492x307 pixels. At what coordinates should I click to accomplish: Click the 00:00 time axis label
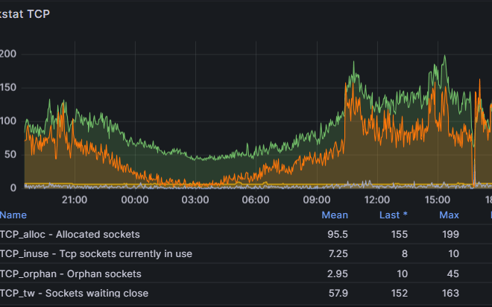135,200
